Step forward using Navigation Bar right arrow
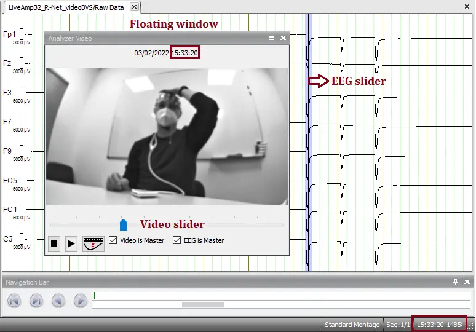 coord(80,301)
